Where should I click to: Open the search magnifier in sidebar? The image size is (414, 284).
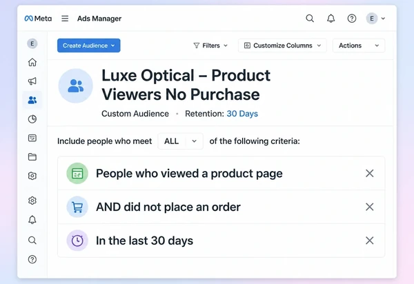(32, 240)
